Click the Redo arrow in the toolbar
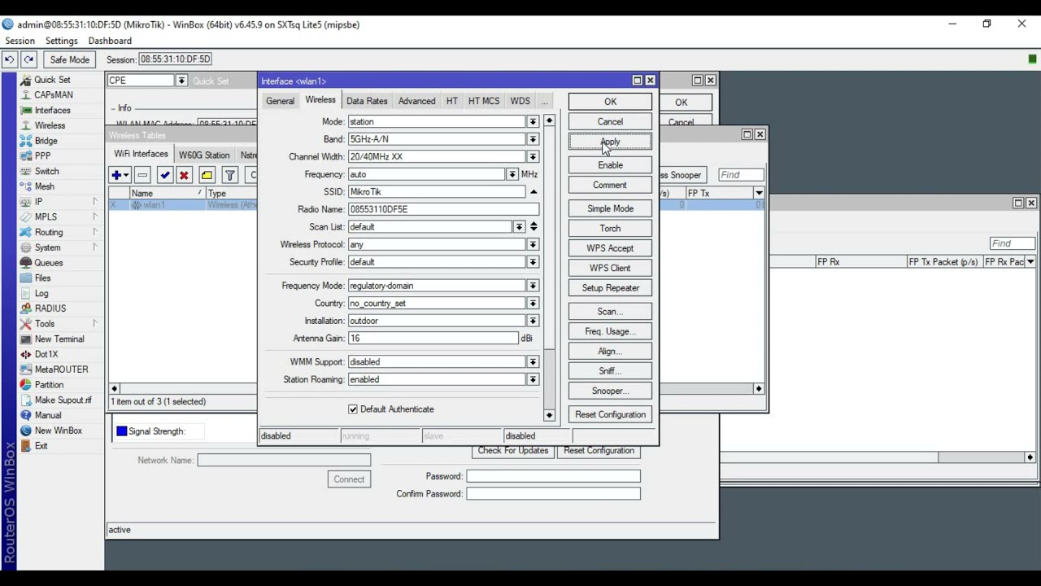1041x586 pixels. click(x=28, y=59)
